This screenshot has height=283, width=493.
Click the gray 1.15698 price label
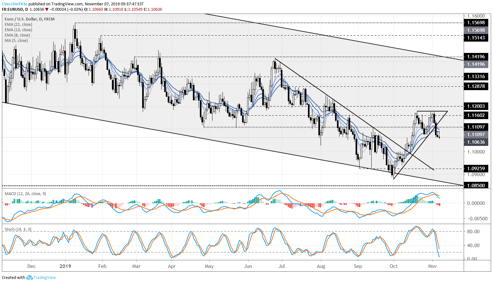pos(476,30)
